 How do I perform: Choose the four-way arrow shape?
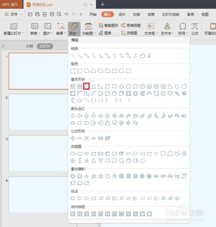point(115,116)
